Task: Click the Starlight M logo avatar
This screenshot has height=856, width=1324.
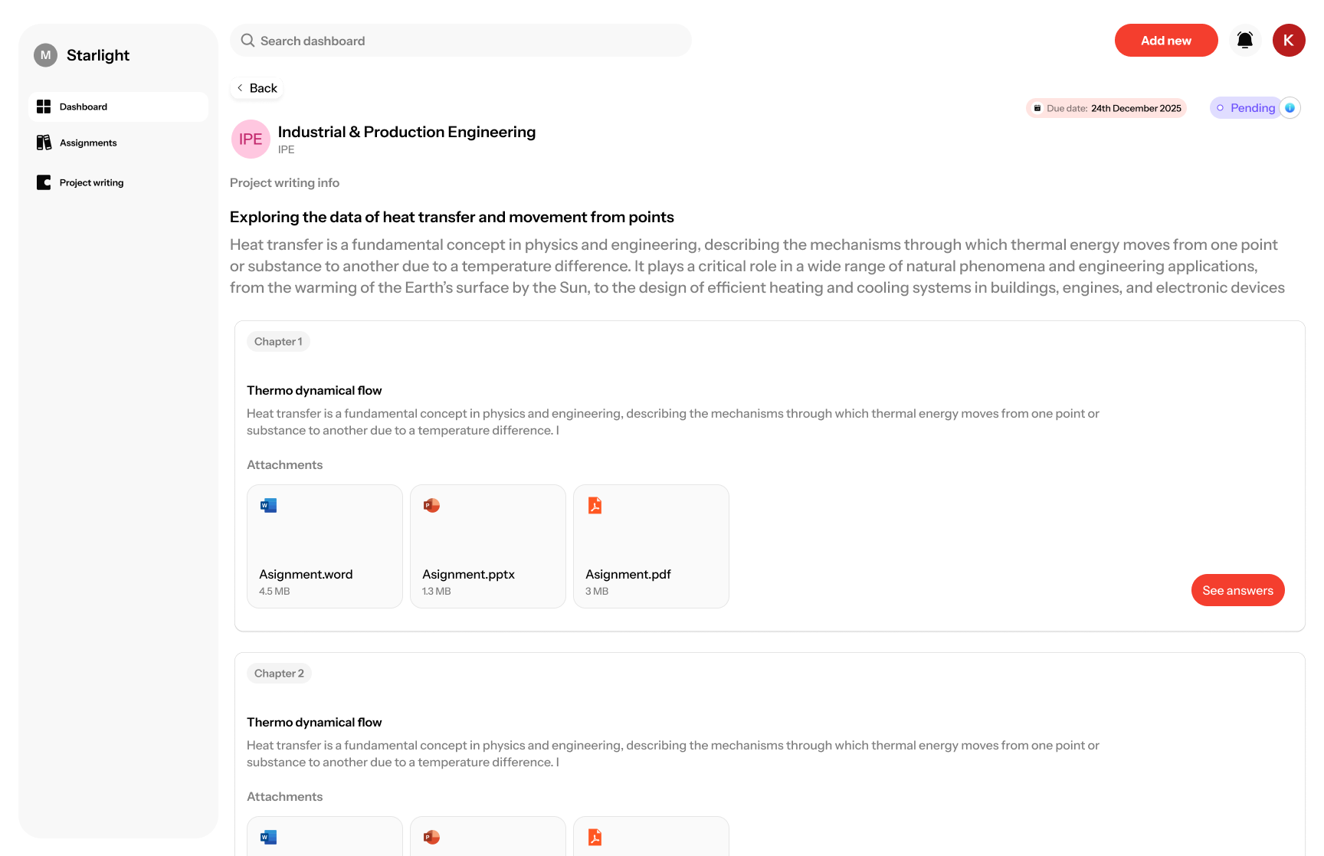Action: click(x=46, y=55)
